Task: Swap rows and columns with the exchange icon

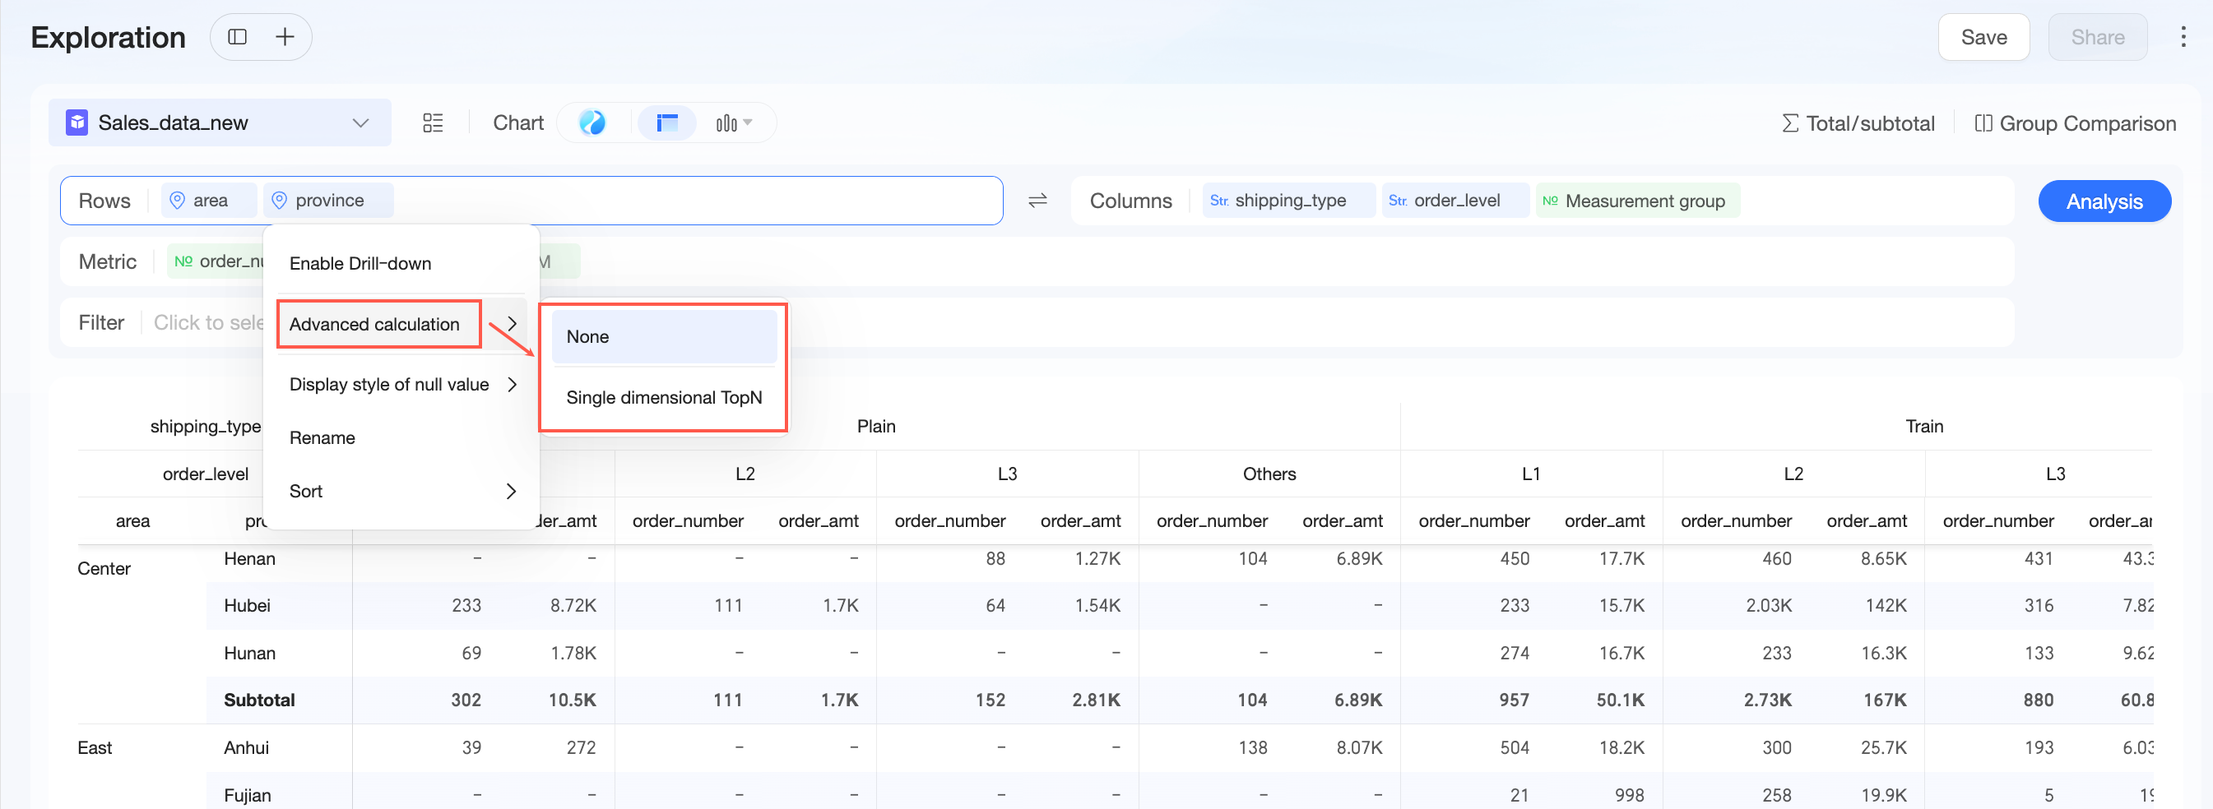Action: pyautogui.click(x=1037, y=200)
